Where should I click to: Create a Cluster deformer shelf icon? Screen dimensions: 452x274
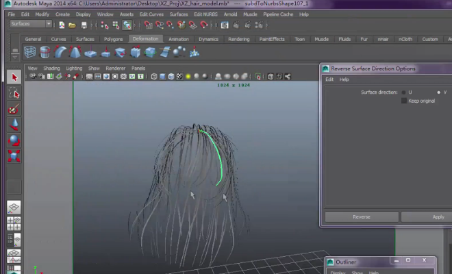coord(179,52)
